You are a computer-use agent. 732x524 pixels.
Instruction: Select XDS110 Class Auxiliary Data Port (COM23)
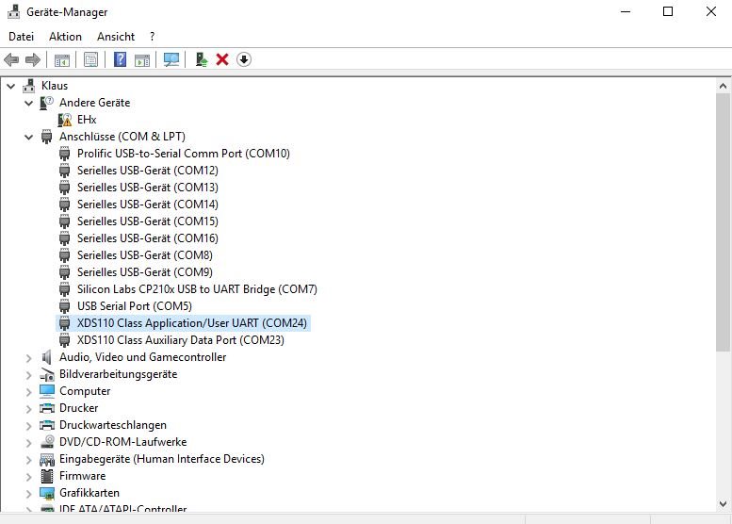tap(181, 340)
